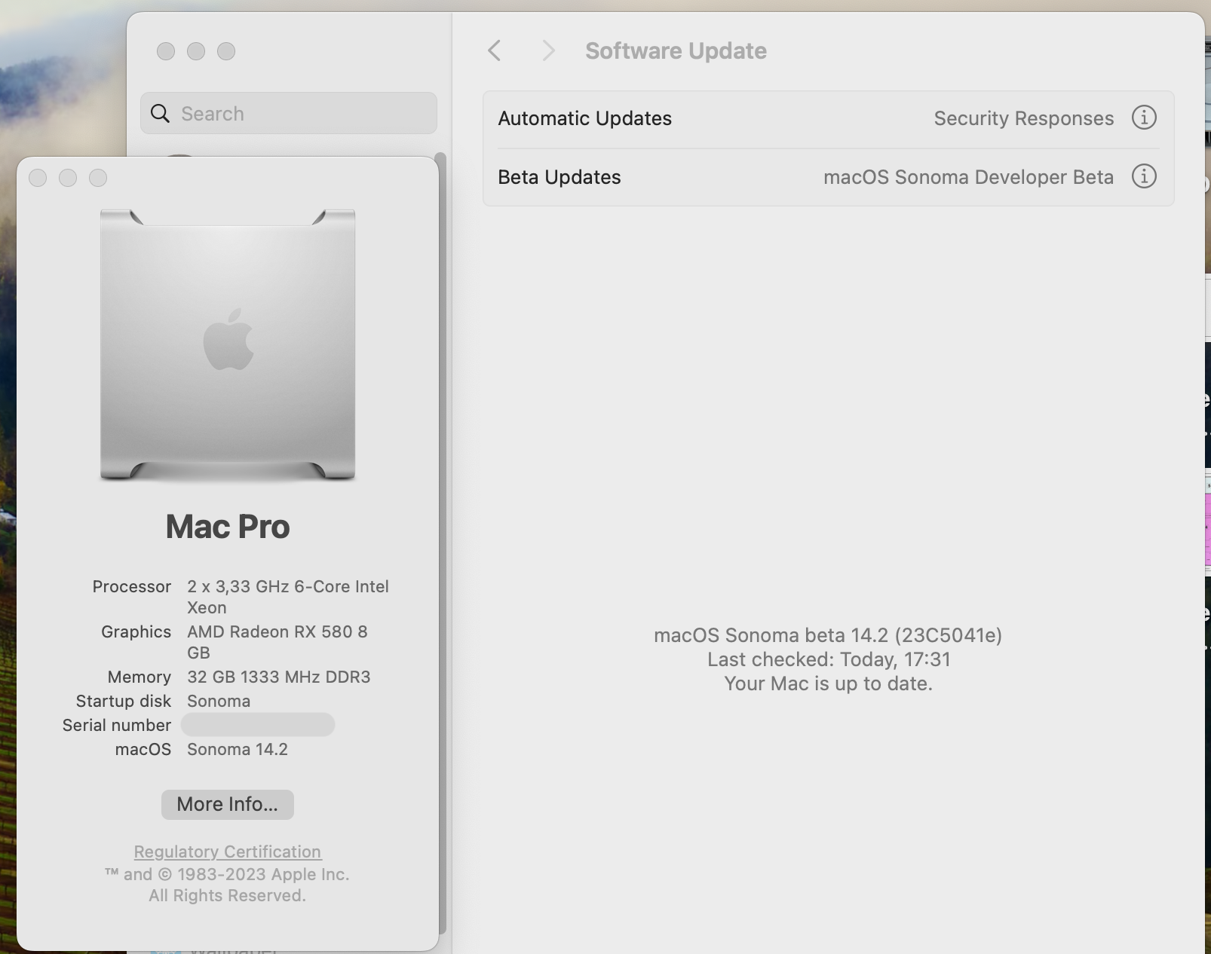The width and height of the screenshot is (1211, 954).
Task: Zoom the System Settings window
Action: coord(226,51)
